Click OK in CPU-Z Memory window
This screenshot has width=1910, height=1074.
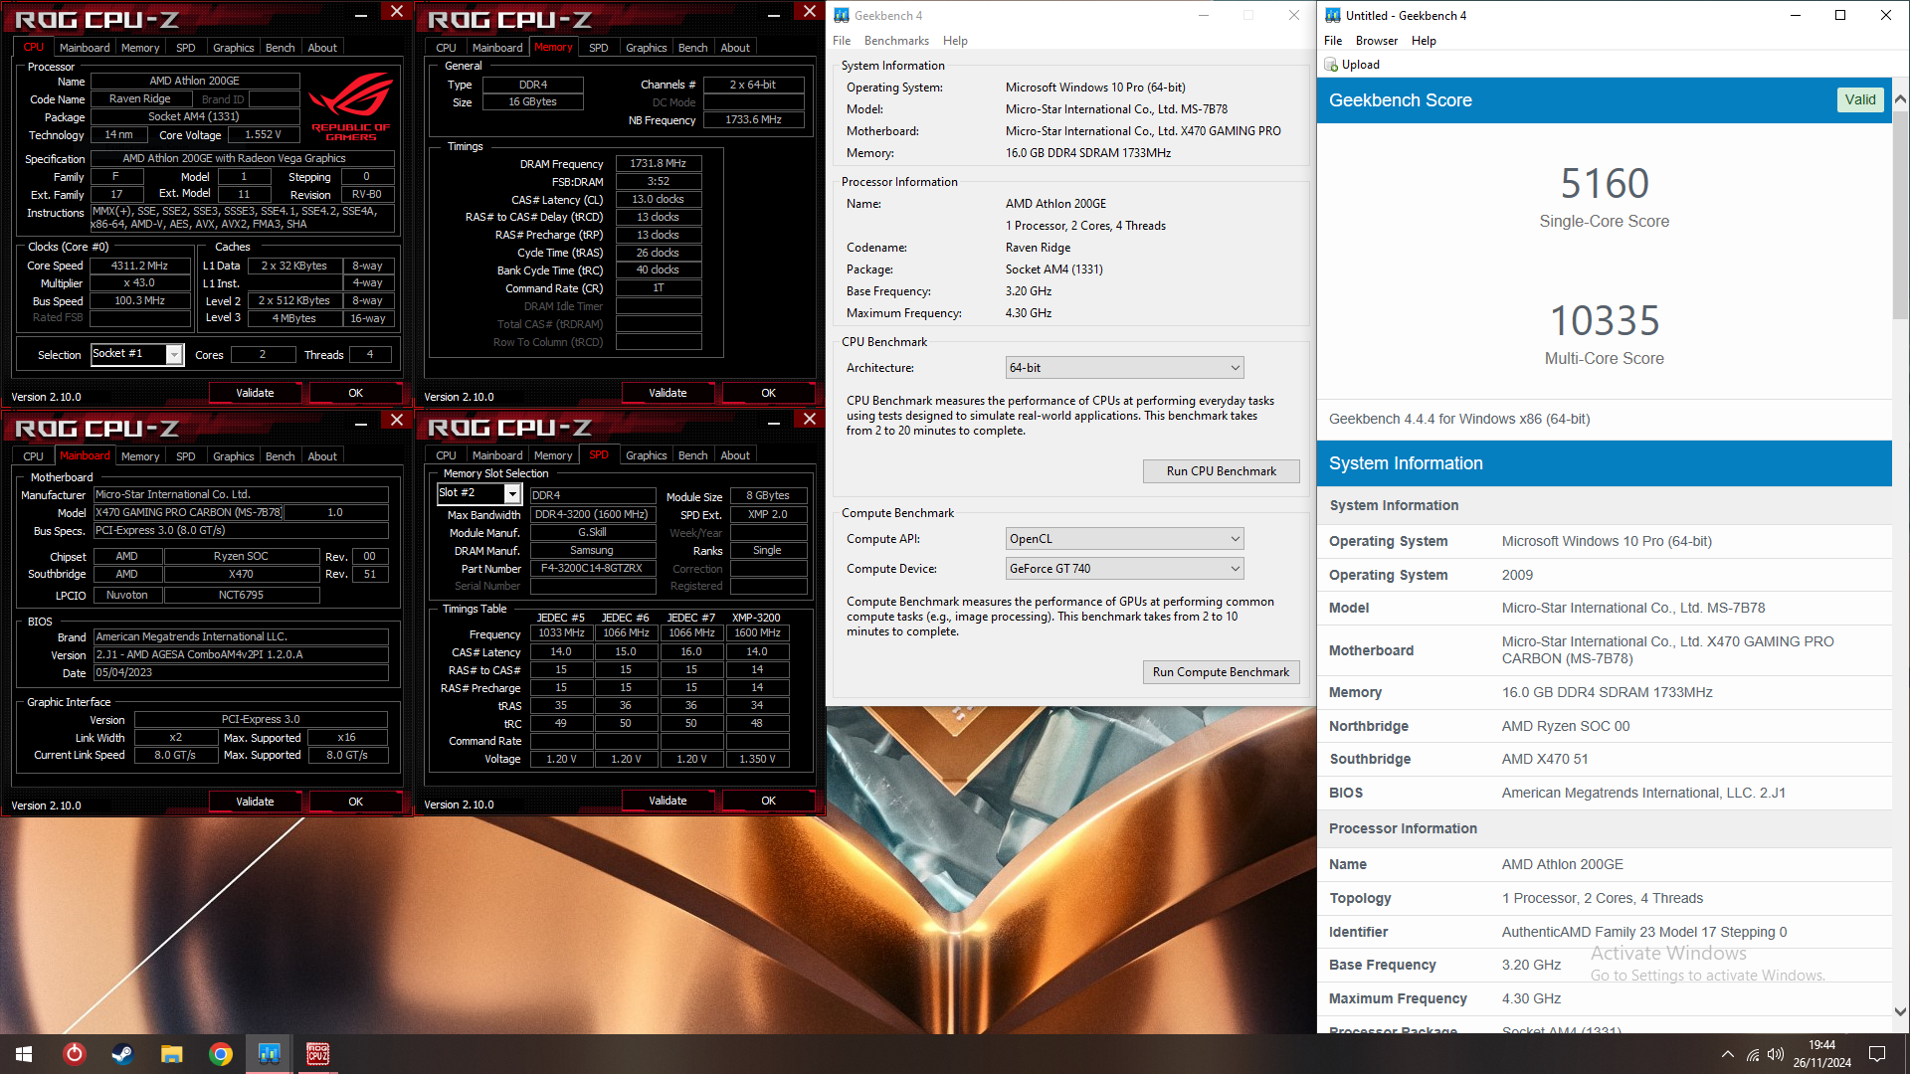(768, 394)
